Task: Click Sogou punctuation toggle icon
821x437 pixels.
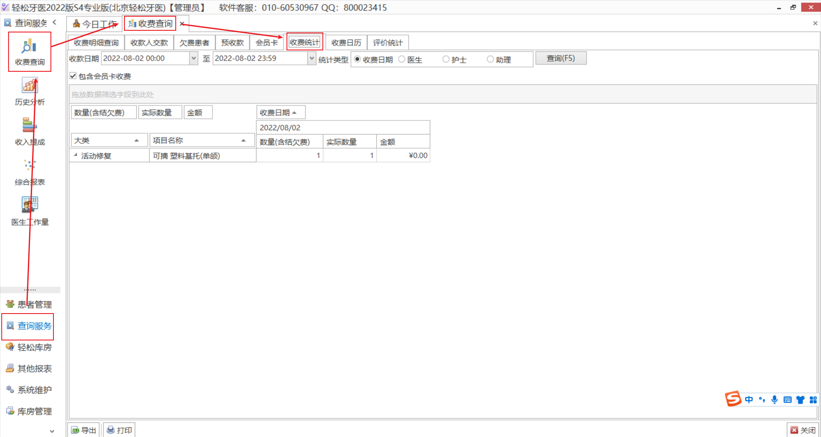Action: pos(762,399)
